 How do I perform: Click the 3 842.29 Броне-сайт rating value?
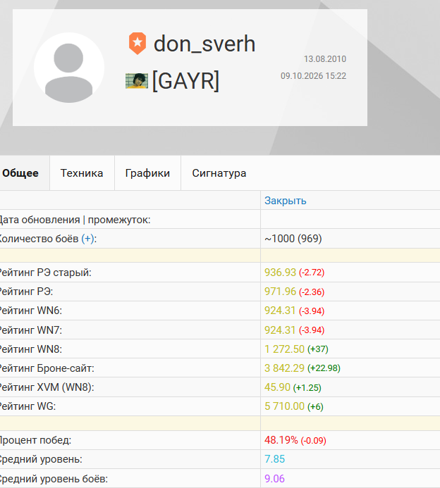click(284, 368)
